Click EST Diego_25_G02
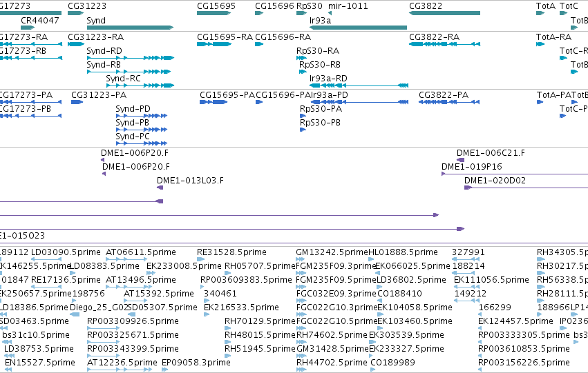Image resolution: width=588 pixels, height=373 pixels. pyautogui.click(x=75, y=314)
